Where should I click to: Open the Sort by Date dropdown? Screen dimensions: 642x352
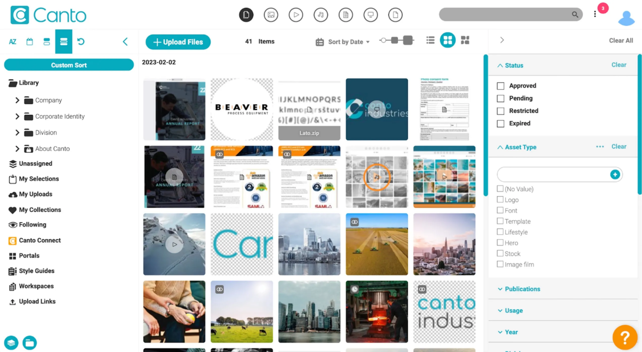tap(343, 42)
